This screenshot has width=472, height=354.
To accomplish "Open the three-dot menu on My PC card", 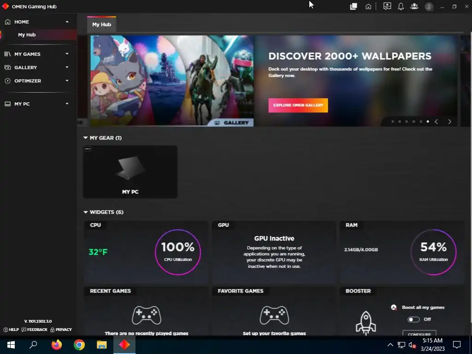I will pos(88,149).
